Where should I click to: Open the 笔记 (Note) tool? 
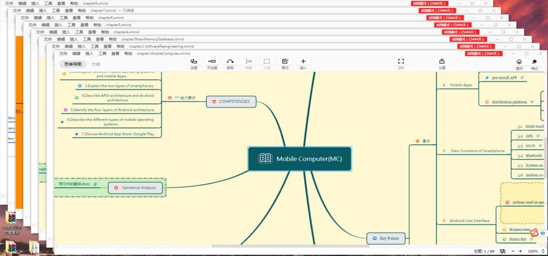click(285, 61)
